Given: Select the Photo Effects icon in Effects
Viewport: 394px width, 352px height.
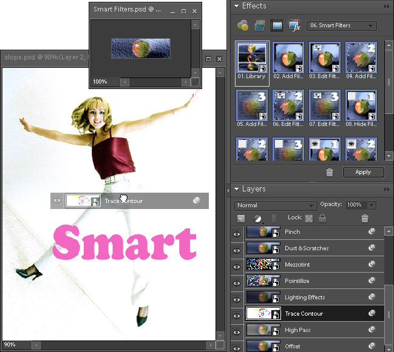Looking at the screenshot, I should coord(277,25).
